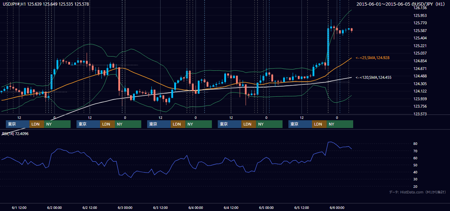This screenshot has width=450, height=211.
Task: Click price axis value 124.488
Action: [x=420, y=76]
